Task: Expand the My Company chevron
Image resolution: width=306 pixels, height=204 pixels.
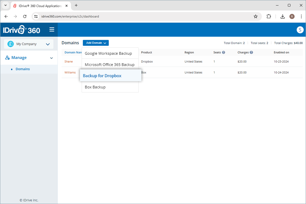Action: [48, 44]
